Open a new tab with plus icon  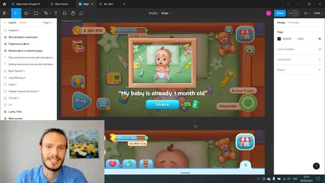124,4
